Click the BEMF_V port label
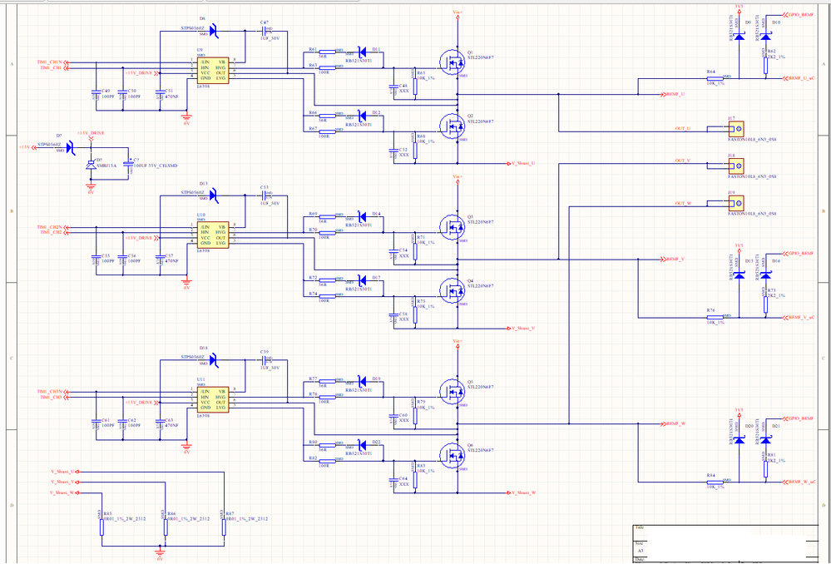 pos(673,259)
